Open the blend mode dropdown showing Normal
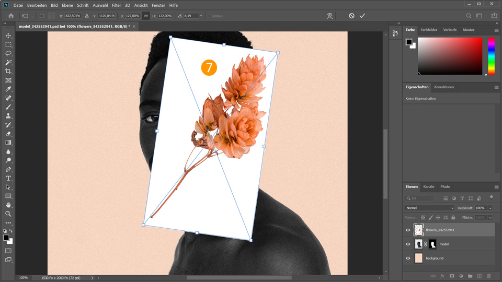The image size is (502, 282). 429,208
